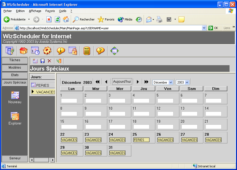Go to previous month with left arrow
The height and width of the screenshot is (170, 237).
pos(106,82)
